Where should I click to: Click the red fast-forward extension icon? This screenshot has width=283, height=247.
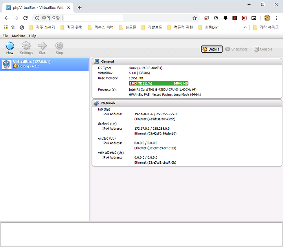tap(244, 18)
